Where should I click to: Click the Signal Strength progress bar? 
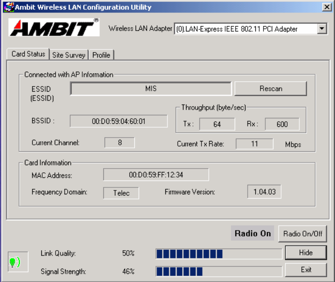[x=219, y=272]
